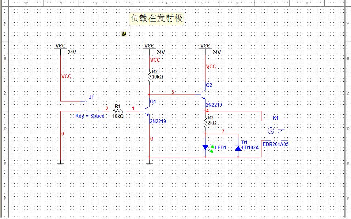Select the R2 resistor symbol

tap(149, 77)
